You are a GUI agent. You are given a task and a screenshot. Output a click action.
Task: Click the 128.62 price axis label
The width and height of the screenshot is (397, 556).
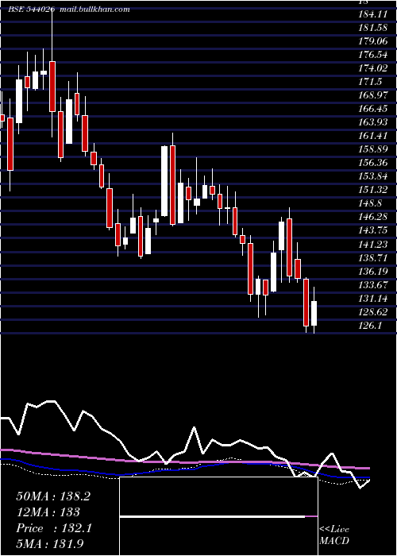(373, 311)
